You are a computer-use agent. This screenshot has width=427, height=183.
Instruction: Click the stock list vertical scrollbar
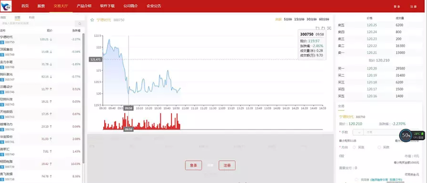click(83, 98)
